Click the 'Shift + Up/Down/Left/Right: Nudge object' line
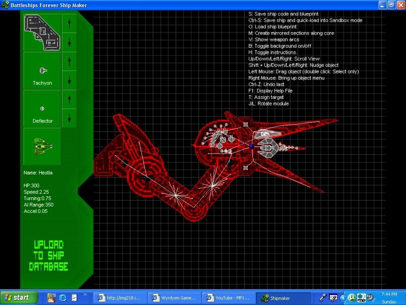This screenshot has height=305, width=406. 294,65
